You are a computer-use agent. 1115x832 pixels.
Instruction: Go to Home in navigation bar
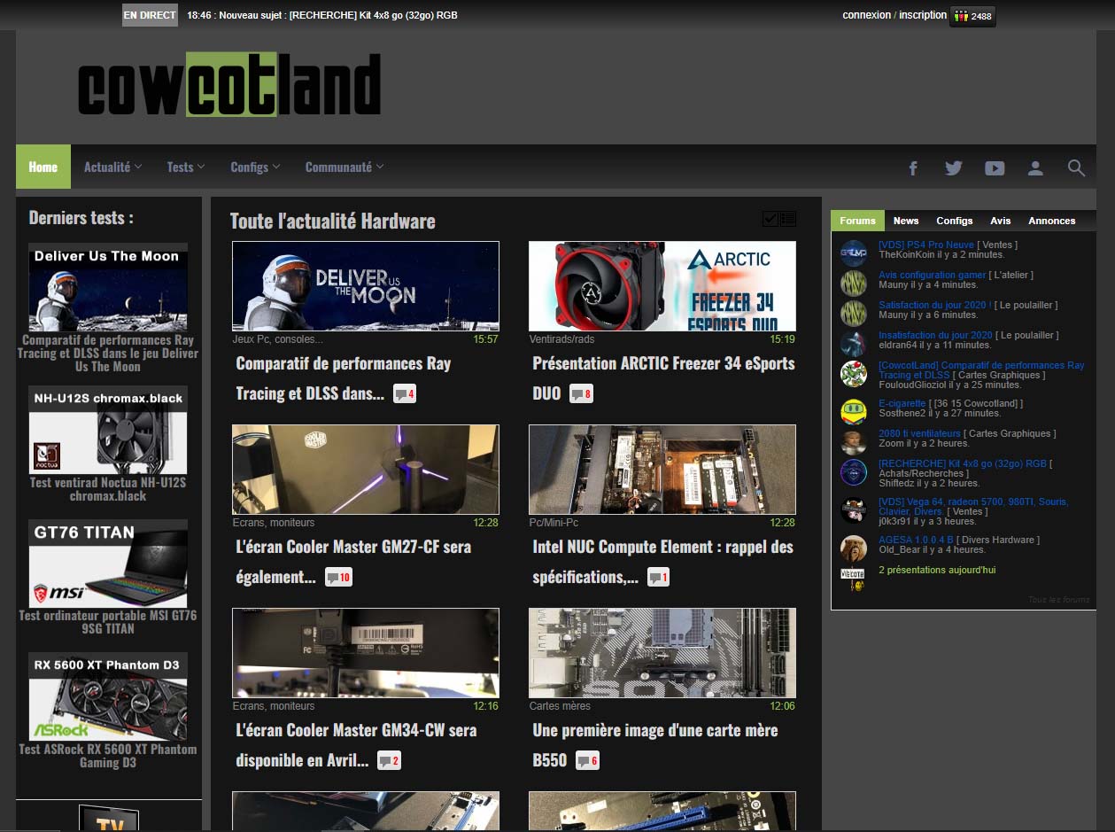point(43,167)
